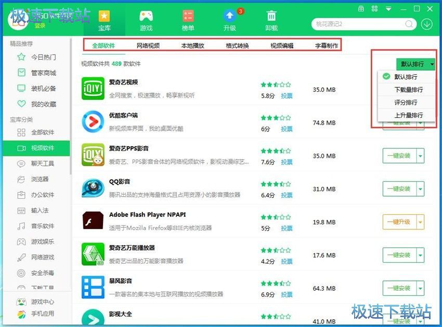Screen dimensions: 442x327
Task: Switch to 字幕制作 tab
Action: click(x=327, y=46)
